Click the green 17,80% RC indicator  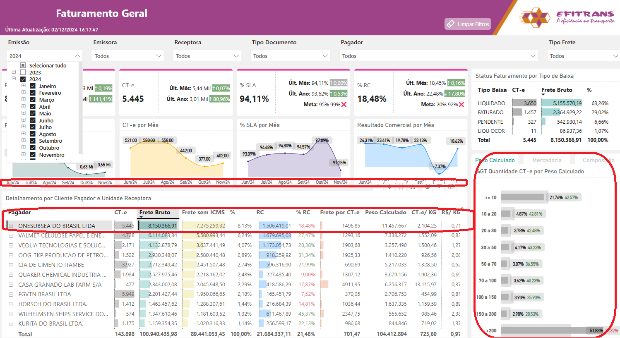[455, 94]
